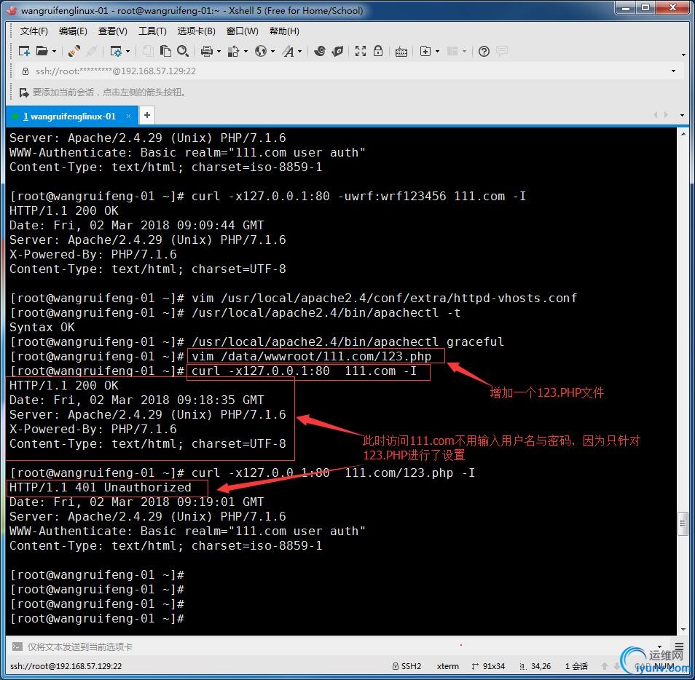The image size is (695, 680).
Task: Open the 文件(F) menu
Action: pos(34,31)
